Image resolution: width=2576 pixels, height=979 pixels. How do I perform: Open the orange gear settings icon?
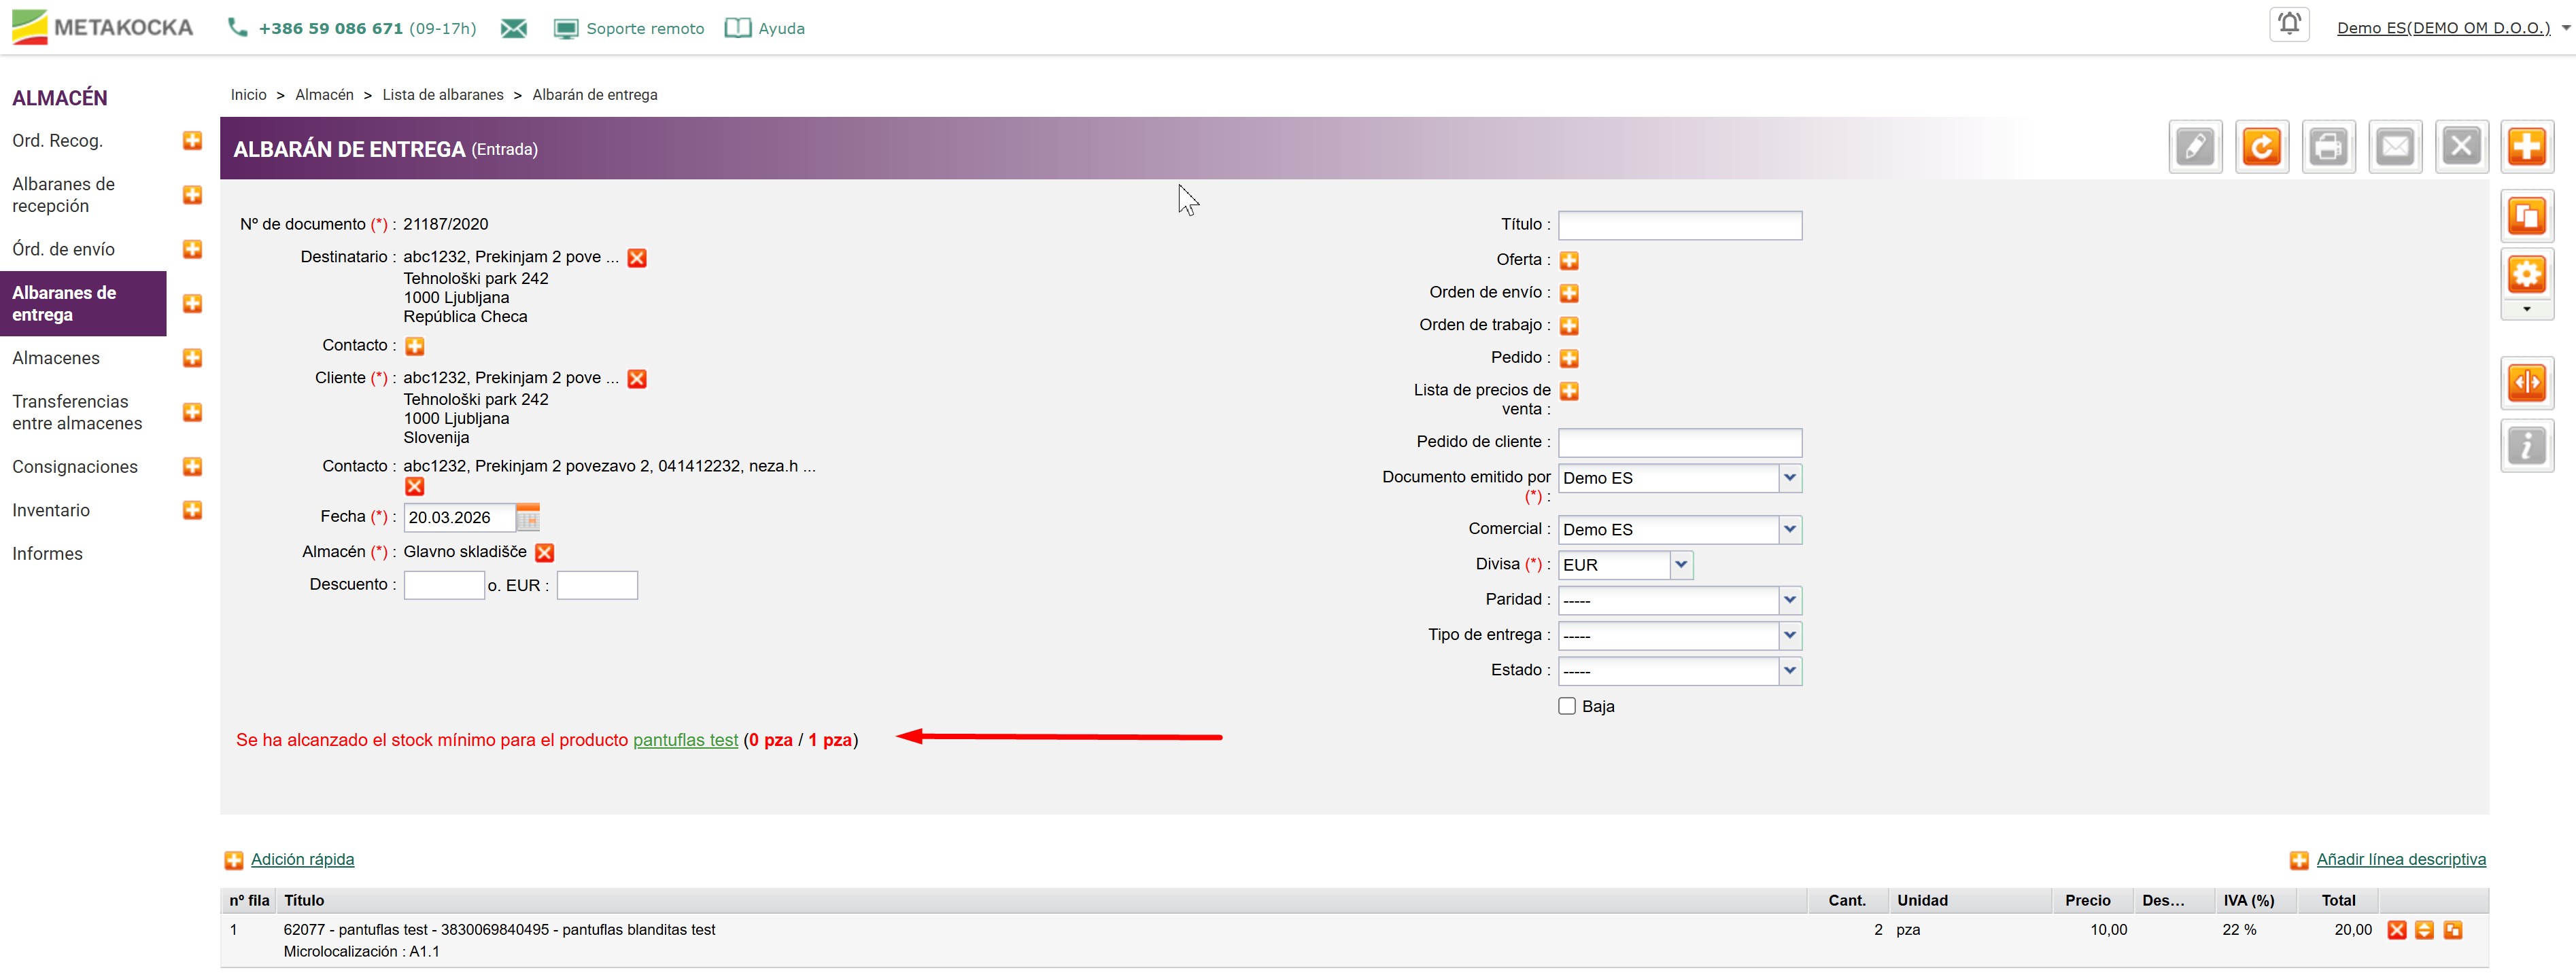pos(2526,274)
